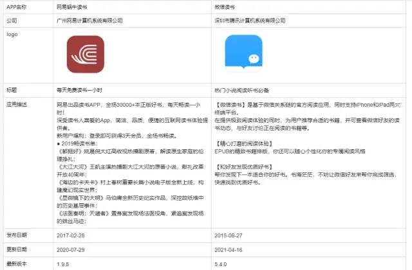Click the '公司' row label

coord(12,21)
